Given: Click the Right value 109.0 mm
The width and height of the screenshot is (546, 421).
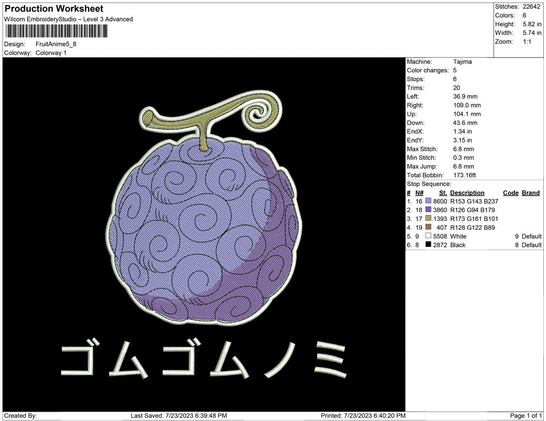Looking at the screenshot, I should point(467,106).
